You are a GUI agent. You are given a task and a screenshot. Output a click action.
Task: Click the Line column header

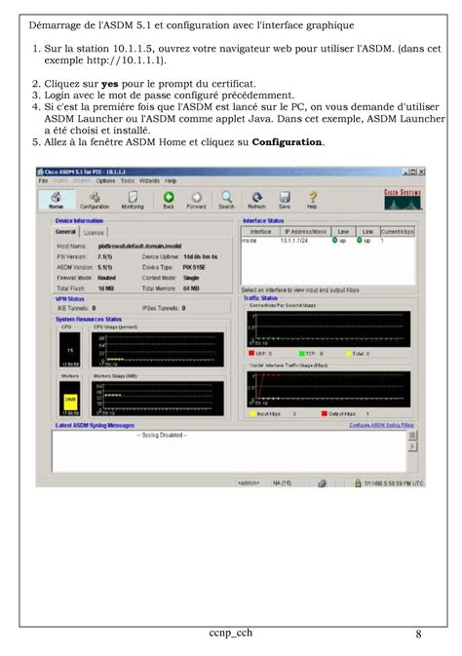(x=343, y=231)
